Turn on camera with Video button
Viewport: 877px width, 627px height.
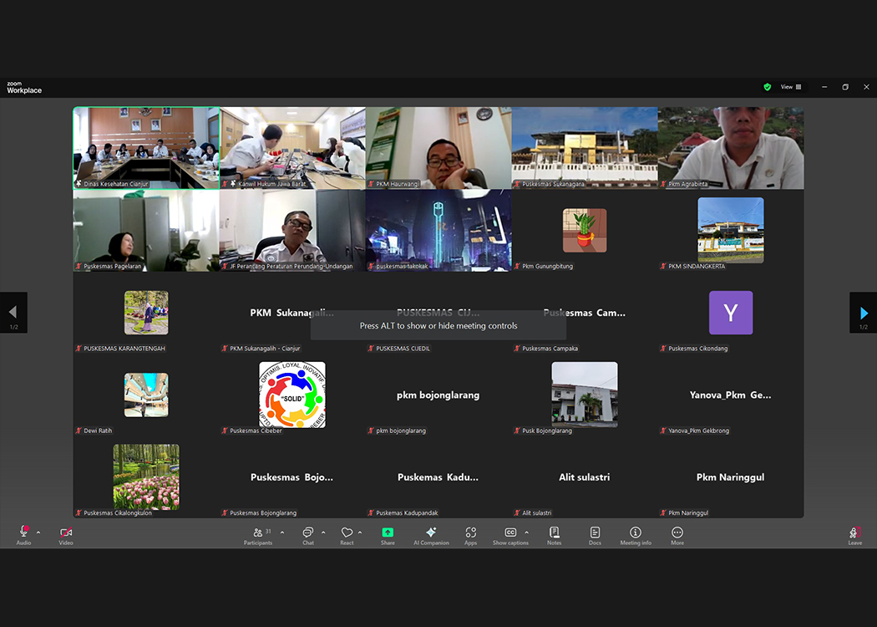66,534
